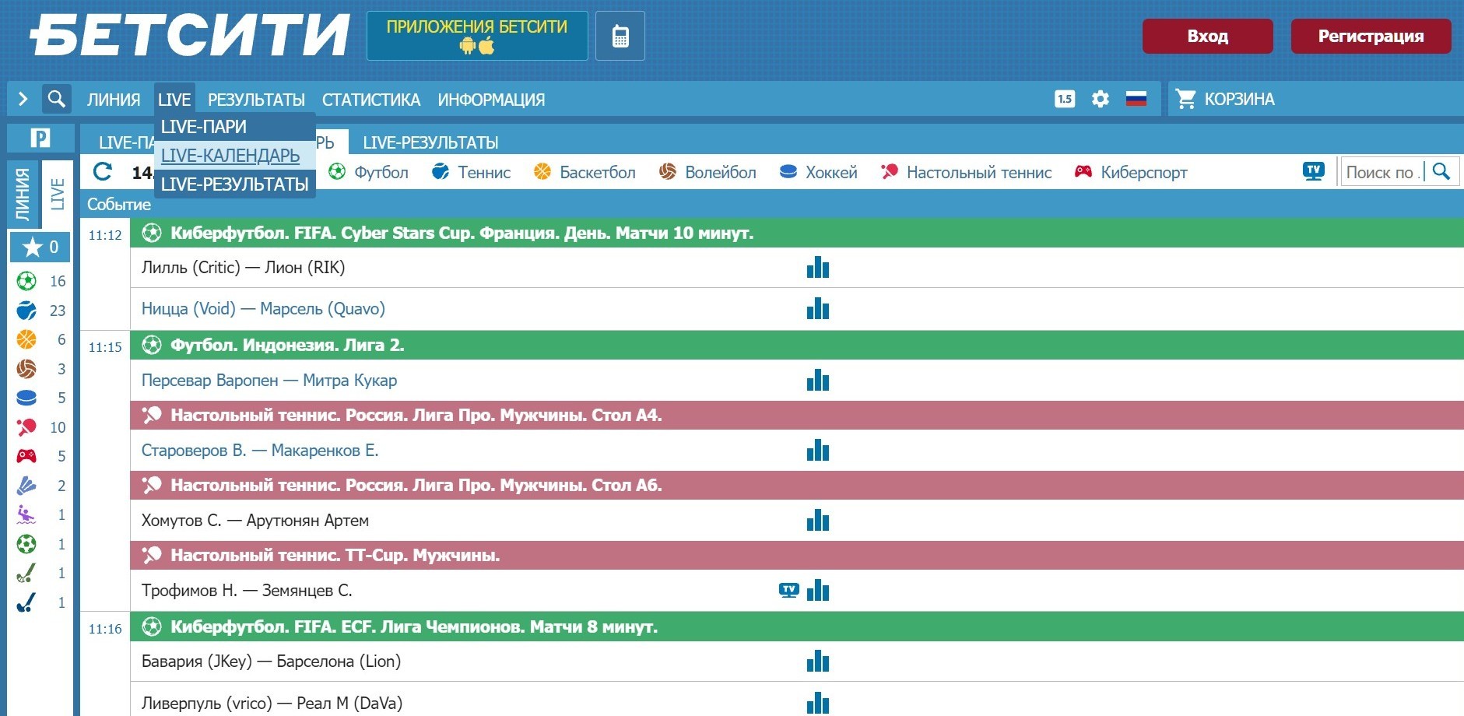
Task: Select the sidebar badminton shuttlecock icon
Action: click(26, 486)
